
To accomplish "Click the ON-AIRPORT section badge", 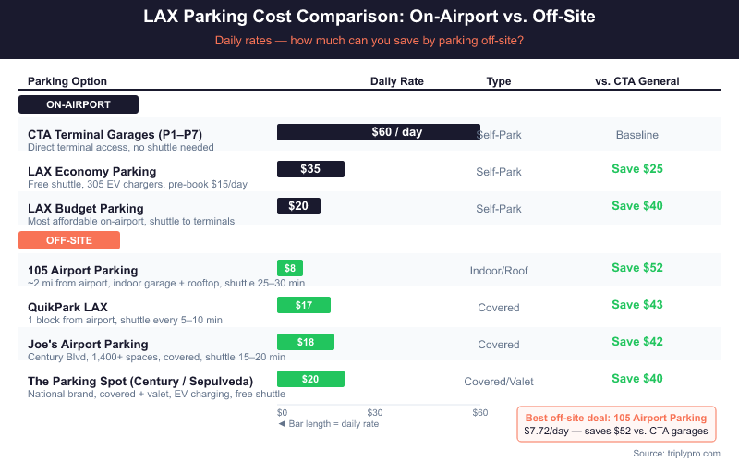I will [x=79, y=104].
